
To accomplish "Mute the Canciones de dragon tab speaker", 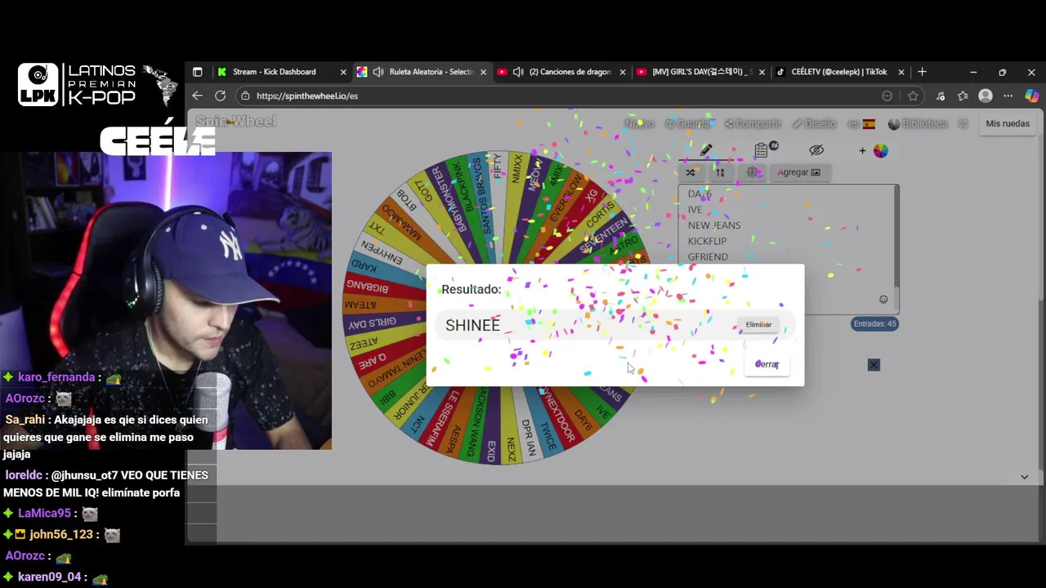I will (518, 72).
